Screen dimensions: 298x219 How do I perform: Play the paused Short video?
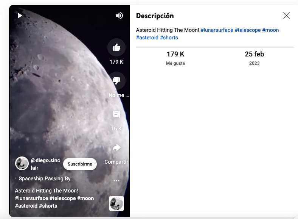click(20, 16)
